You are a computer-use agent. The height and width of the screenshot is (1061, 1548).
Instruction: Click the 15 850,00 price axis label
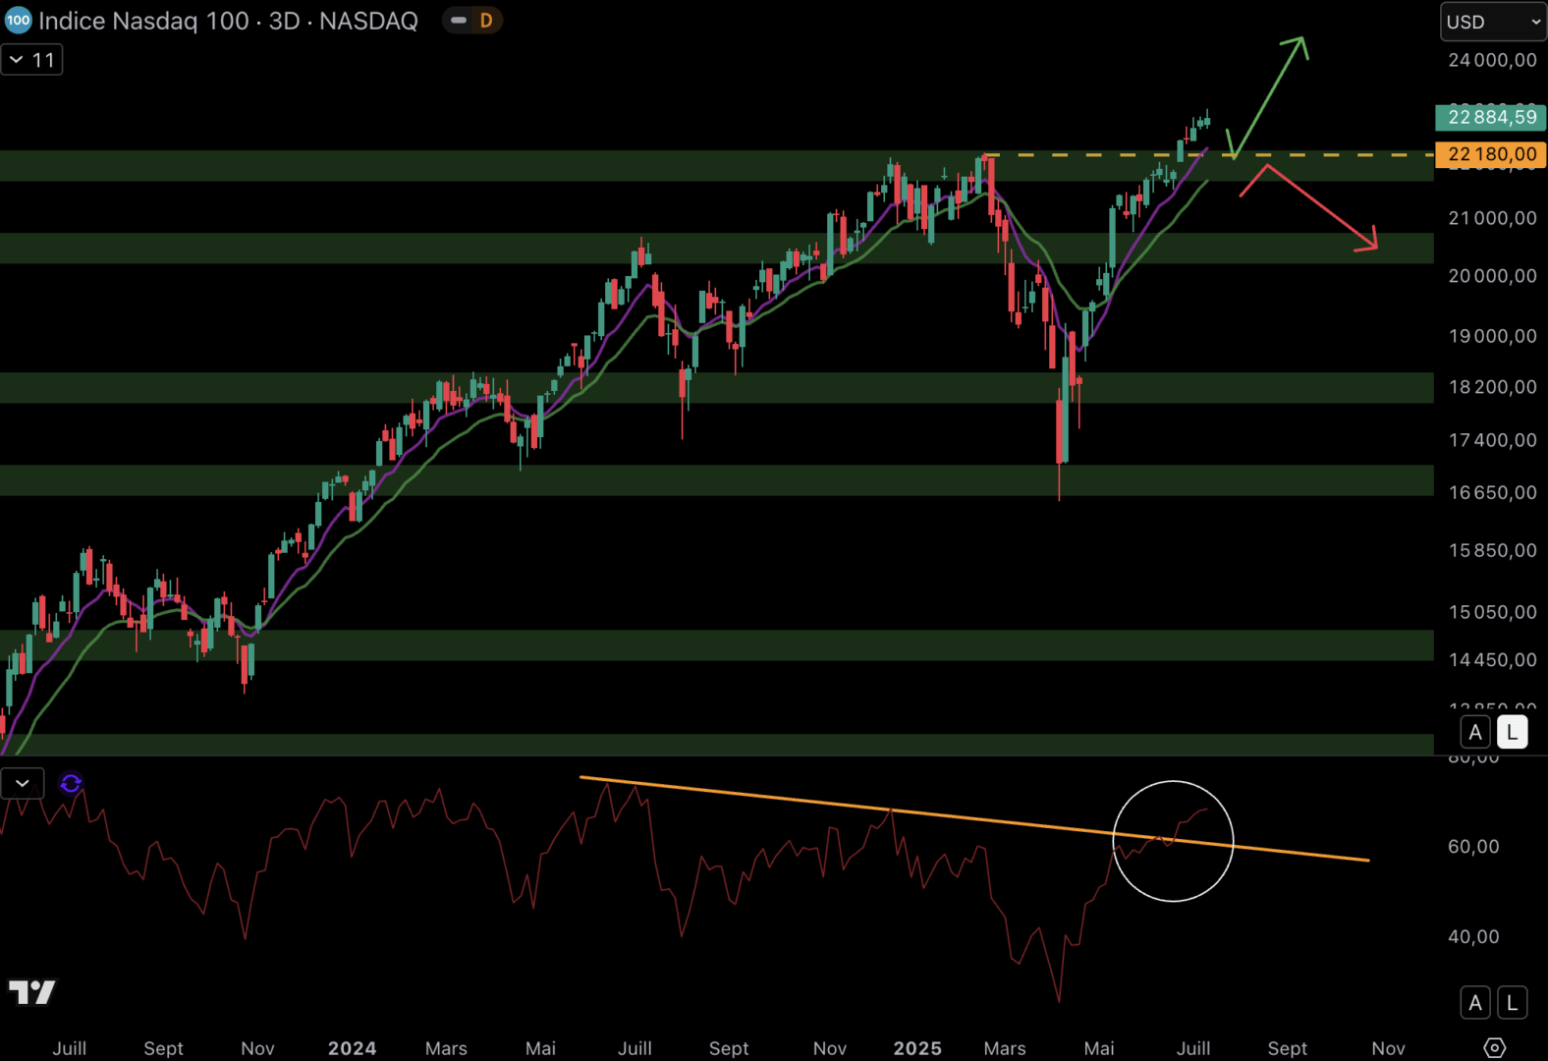tap(1492, 550)
